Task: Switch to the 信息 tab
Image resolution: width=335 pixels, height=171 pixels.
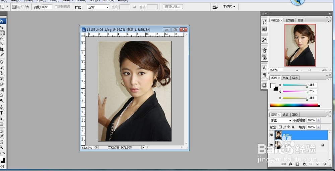Action: coord(300,20)
